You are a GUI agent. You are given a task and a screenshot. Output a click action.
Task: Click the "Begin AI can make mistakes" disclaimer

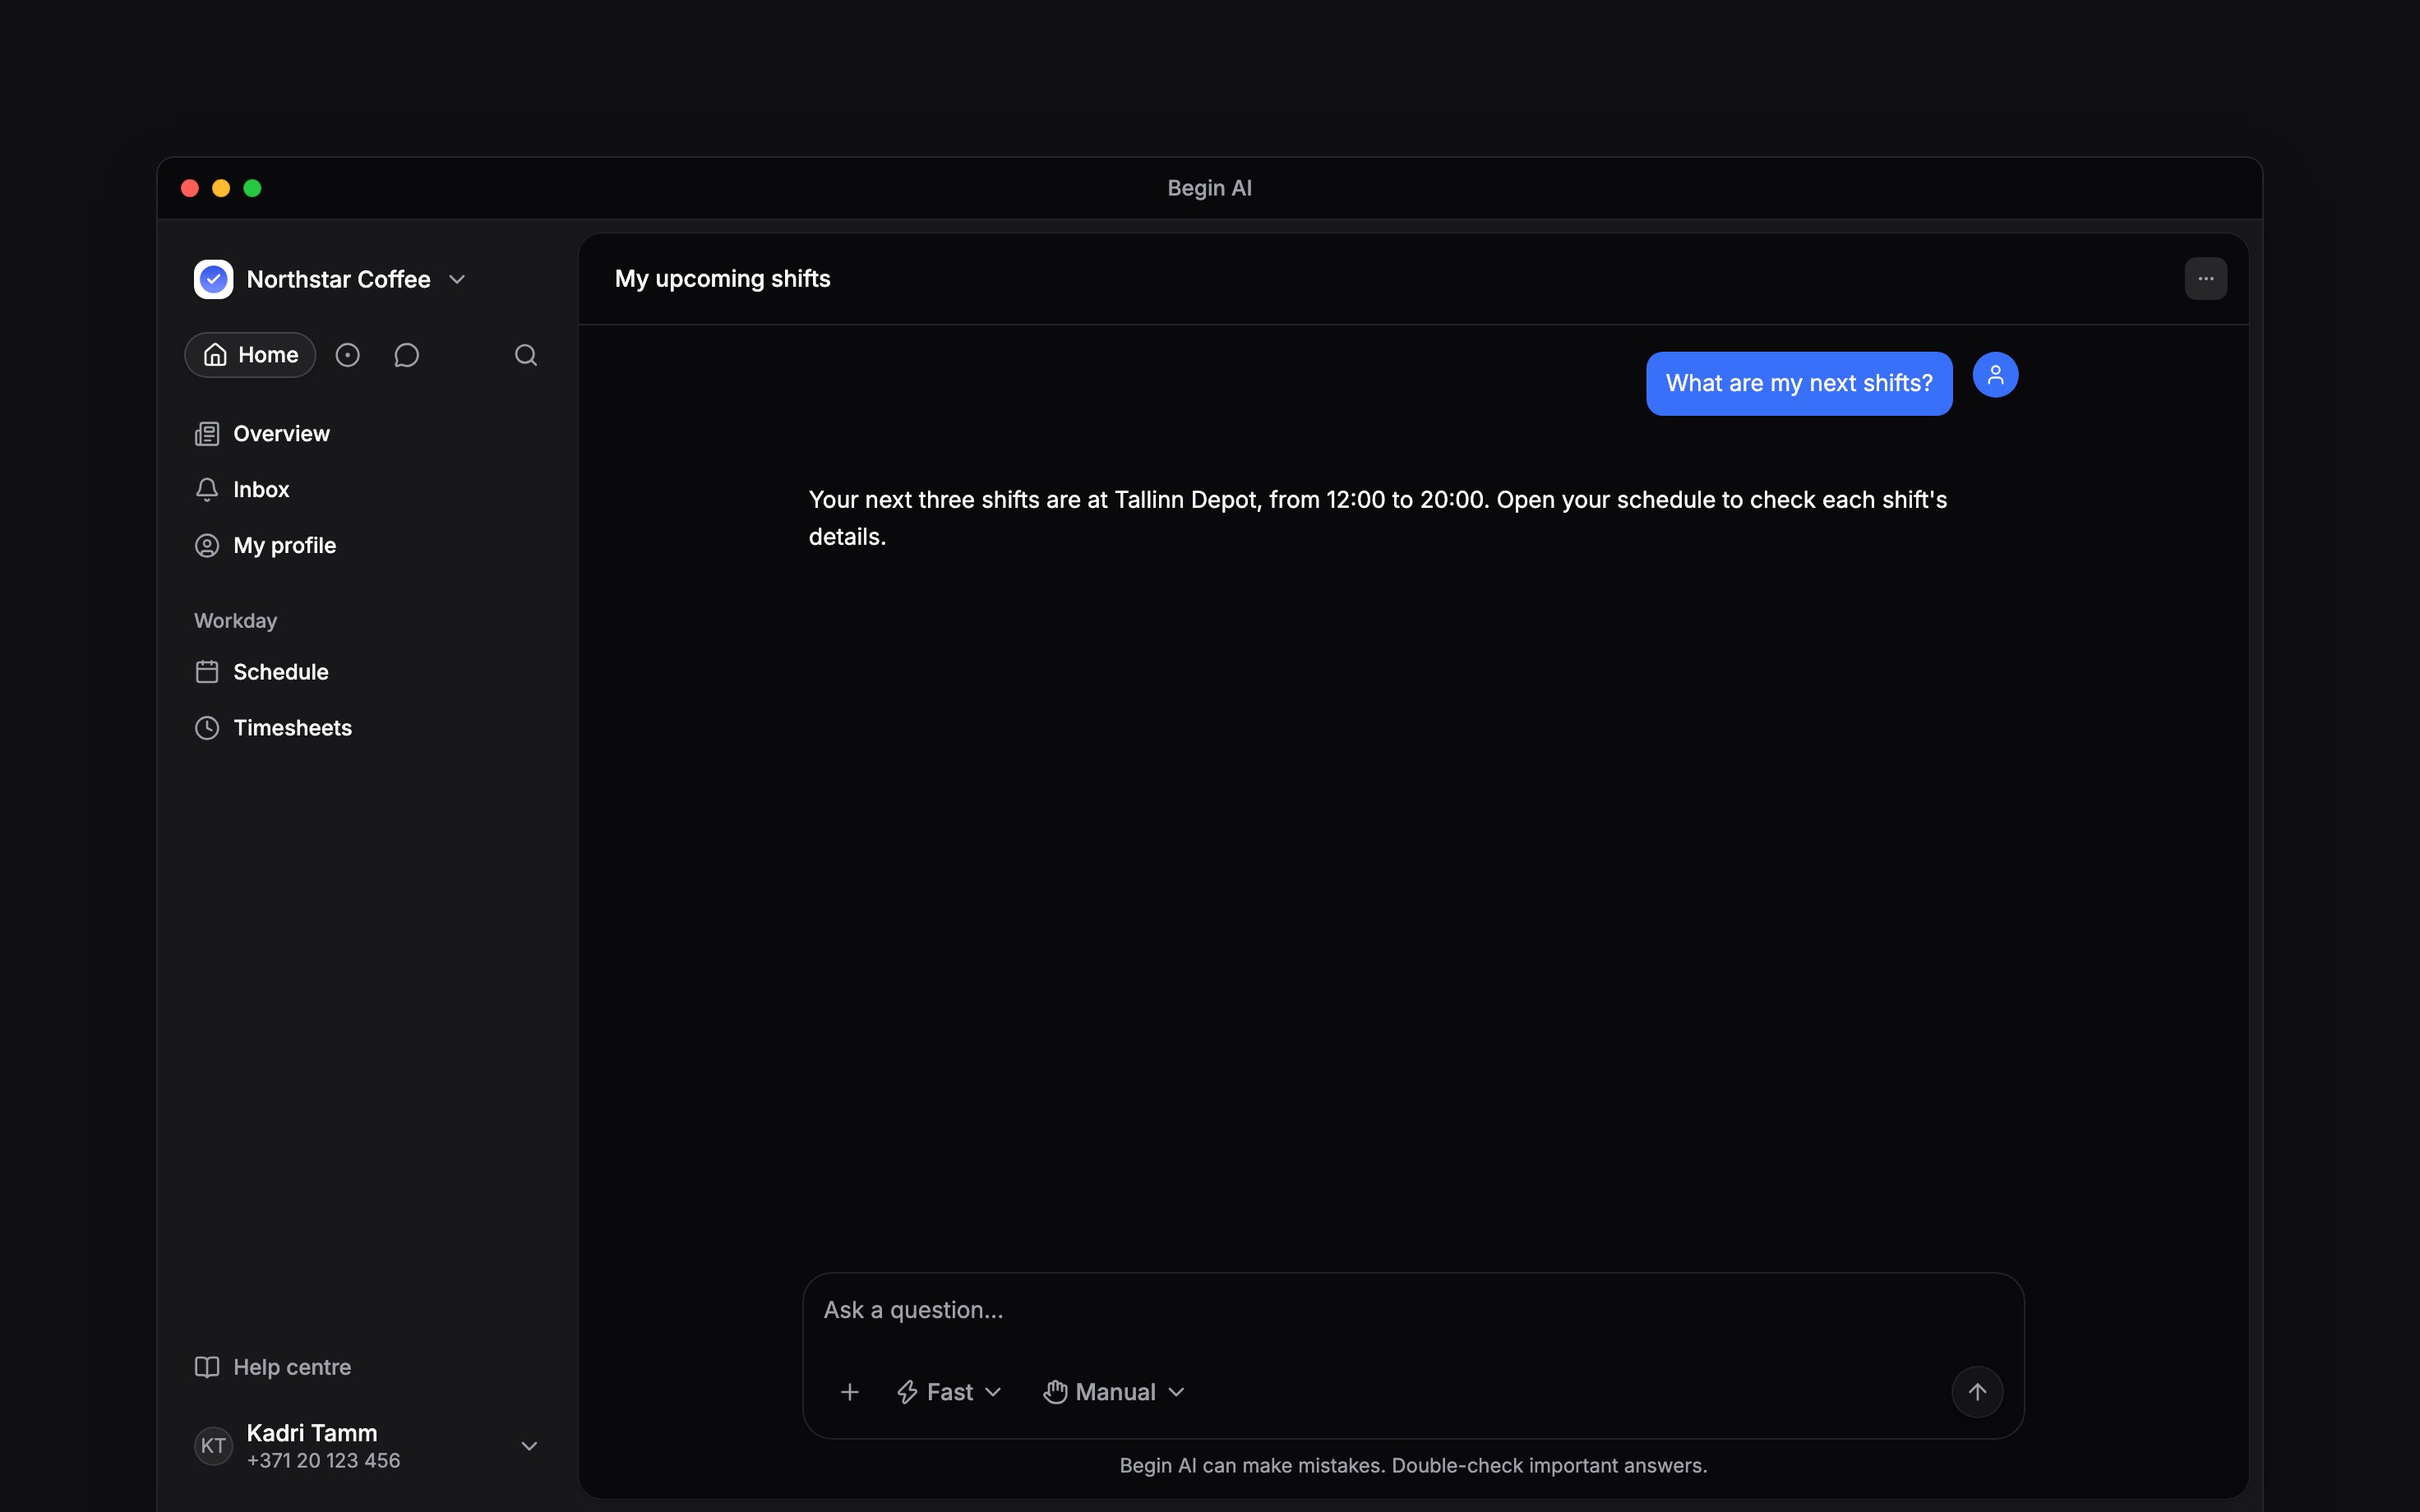pos(1413,1466)
